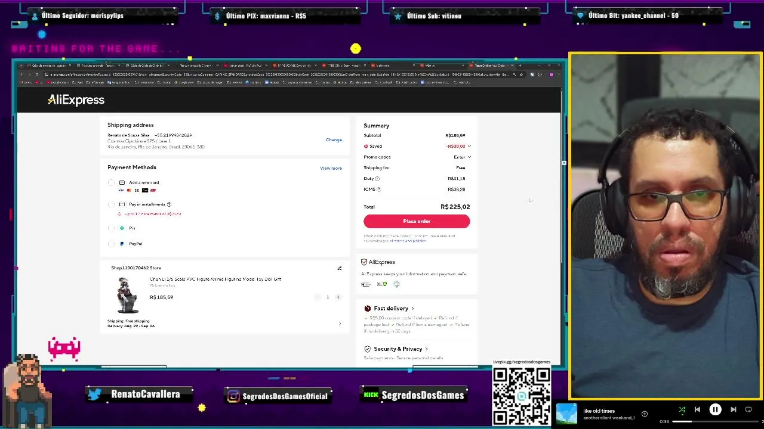The height and width of the screenshot is (429, 764).
Task: Open a new browser tab
Action: 520,65
